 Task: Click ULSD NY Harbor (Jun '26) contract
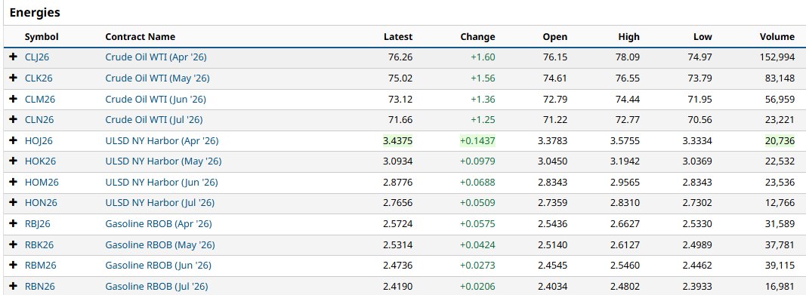[x=162, y=182]
